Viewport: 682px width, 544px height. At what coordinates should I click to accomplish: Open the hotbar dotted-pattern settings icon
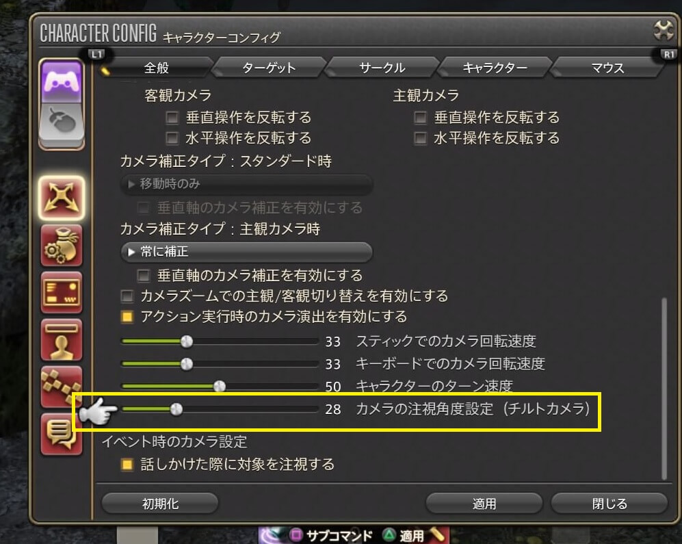62,387
